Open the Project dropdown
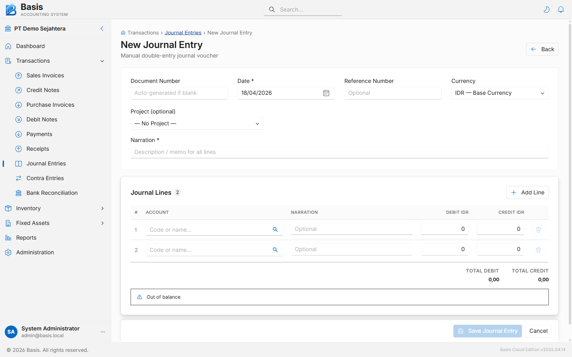The width and height of the screenshot is (572, 357). point(197,124)
